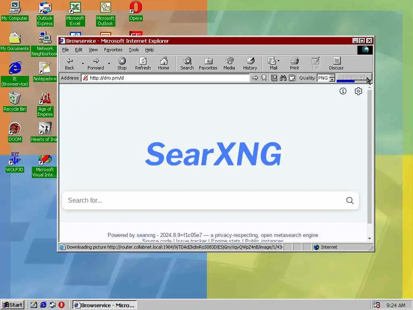This screenshot has width=413, height=310.
Task: Click Browservice taskbar button
Action: (x=105, y=305)
